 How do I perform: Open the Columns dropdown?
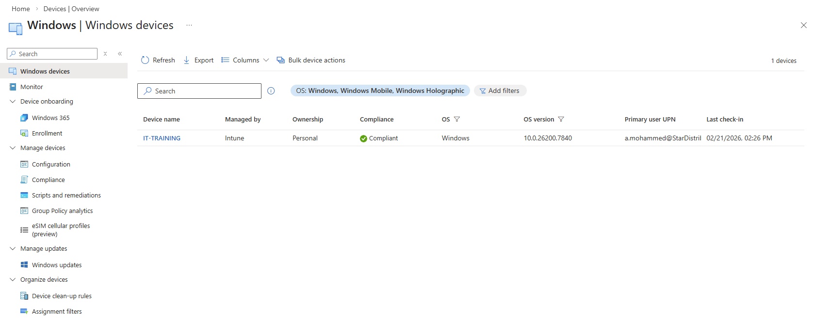tap(245, 60)
